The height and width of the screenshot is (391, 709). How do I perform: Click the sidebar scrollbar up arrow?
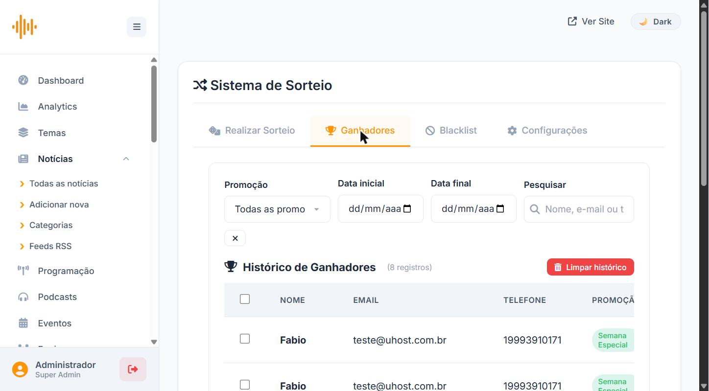154,60
